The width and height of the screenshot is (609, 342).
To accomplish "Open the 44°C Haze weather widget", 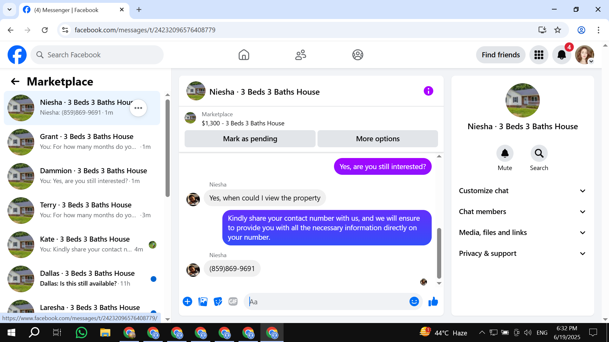I will click(x=443, y=332).
